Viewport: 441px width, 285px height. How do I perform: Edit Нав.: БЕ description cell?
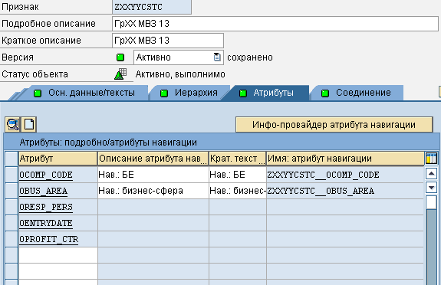point(153,175)
